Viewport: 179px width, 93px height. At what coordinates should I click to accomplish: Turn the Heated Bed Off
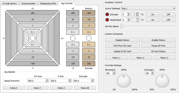pos(168,20)
